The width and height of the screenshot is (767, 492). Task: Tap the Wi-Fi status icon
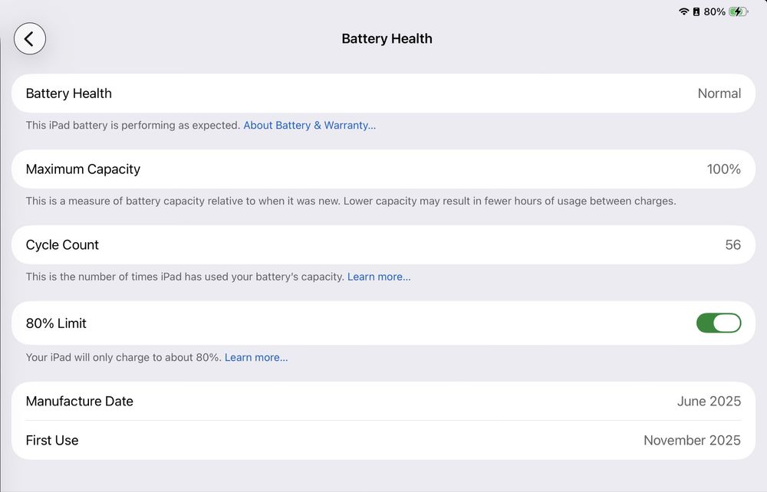point(683,11)
